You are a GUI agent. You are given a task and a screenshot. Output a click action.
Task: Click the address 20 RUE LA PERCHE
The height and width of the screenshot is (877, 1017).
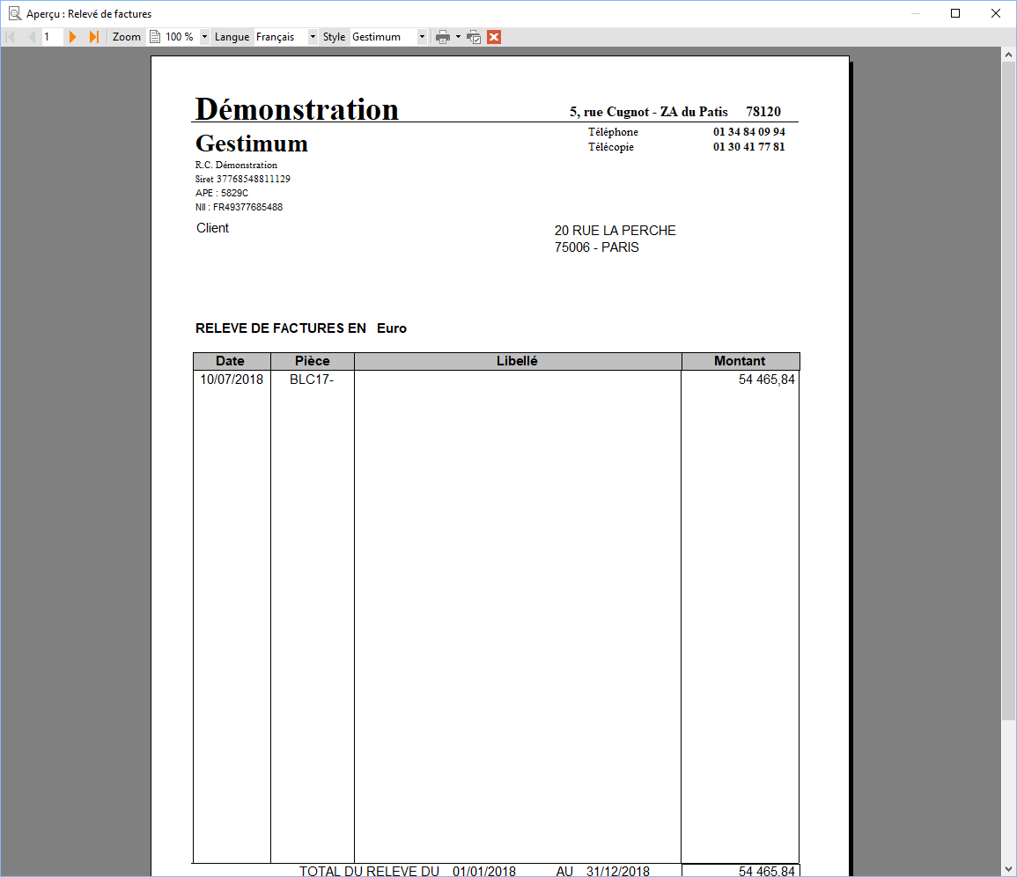[x=615, y=231]
